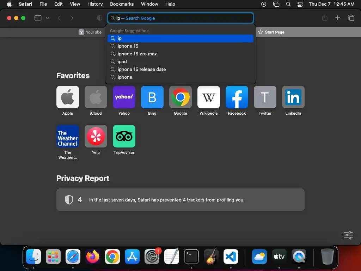Open Visual Studio Code from the Dock

(x=231, y=257)
